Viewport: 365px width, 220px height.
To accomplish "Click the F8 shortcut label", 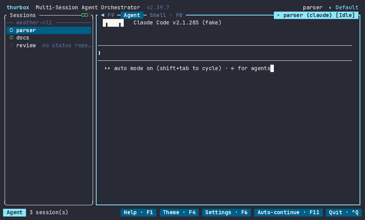I will tap(179, 15).
